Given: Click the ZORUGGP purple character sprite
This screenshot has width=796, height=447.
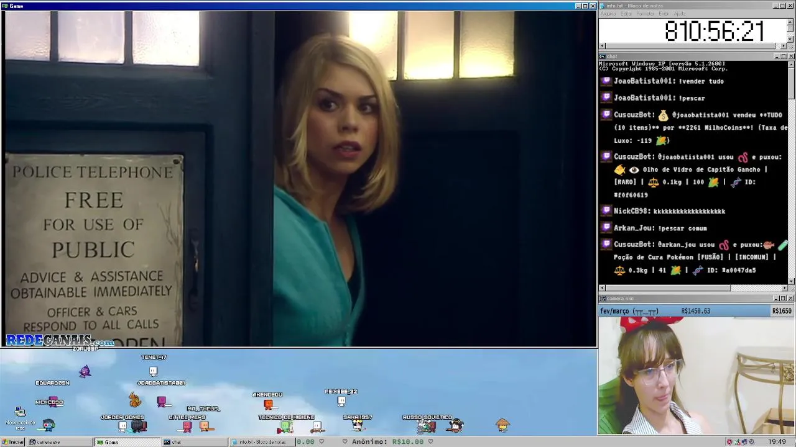Looking at the screenshot, I should 85,371.
